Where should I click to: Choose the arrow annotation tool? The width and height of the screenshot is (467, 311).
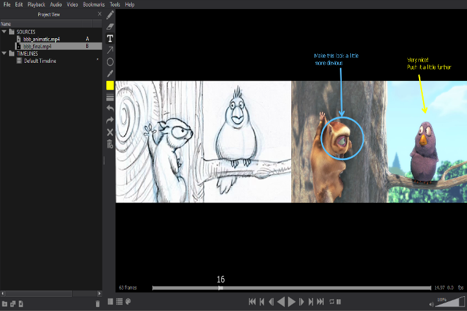110,50
